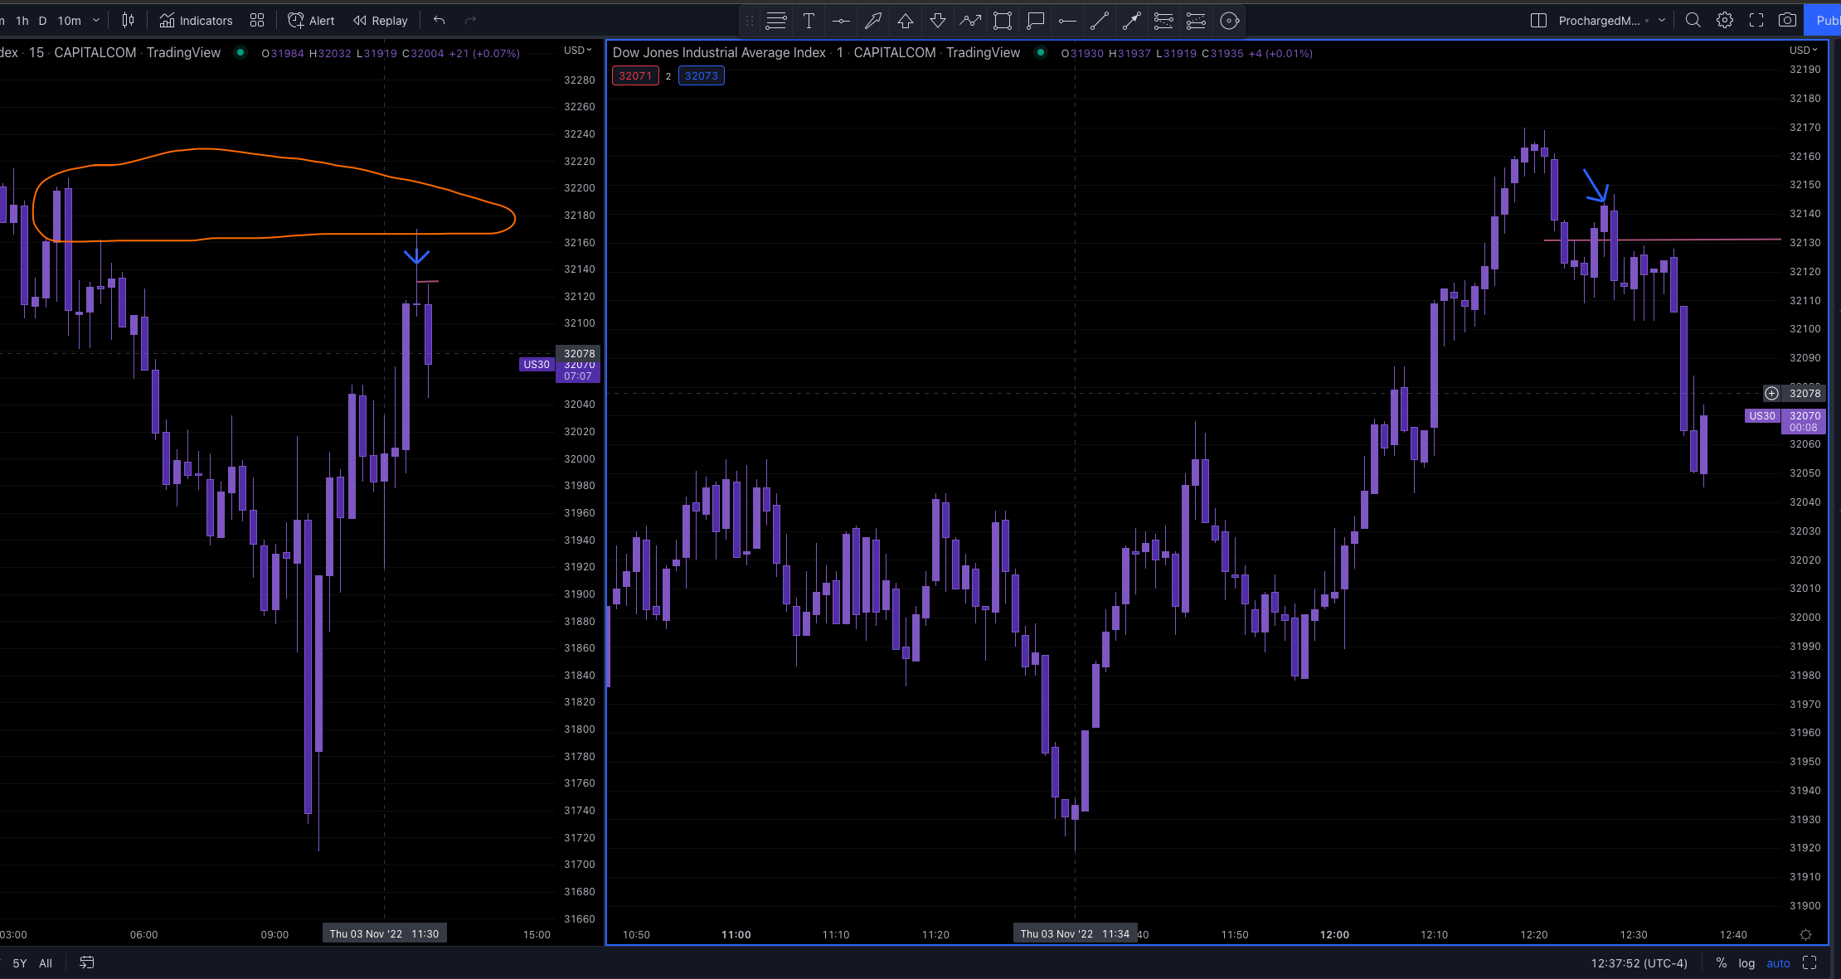Select the 5Y date range
The height and width of the screenshot is (979, 1841).
tap(20, 963)
